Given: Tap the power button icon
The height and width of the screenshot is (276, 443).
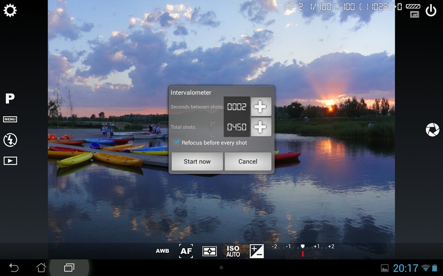Looking at the screenshot, I should click(x=431, y=11).
